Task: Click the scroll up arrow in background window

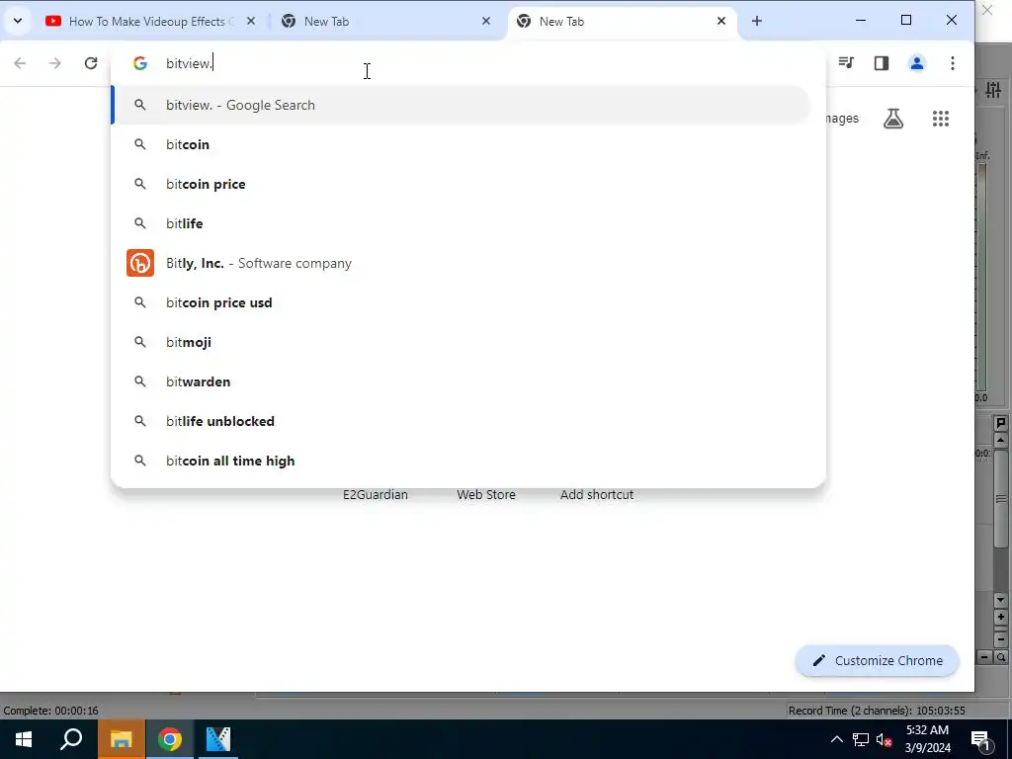Action: pos(1000,441)
